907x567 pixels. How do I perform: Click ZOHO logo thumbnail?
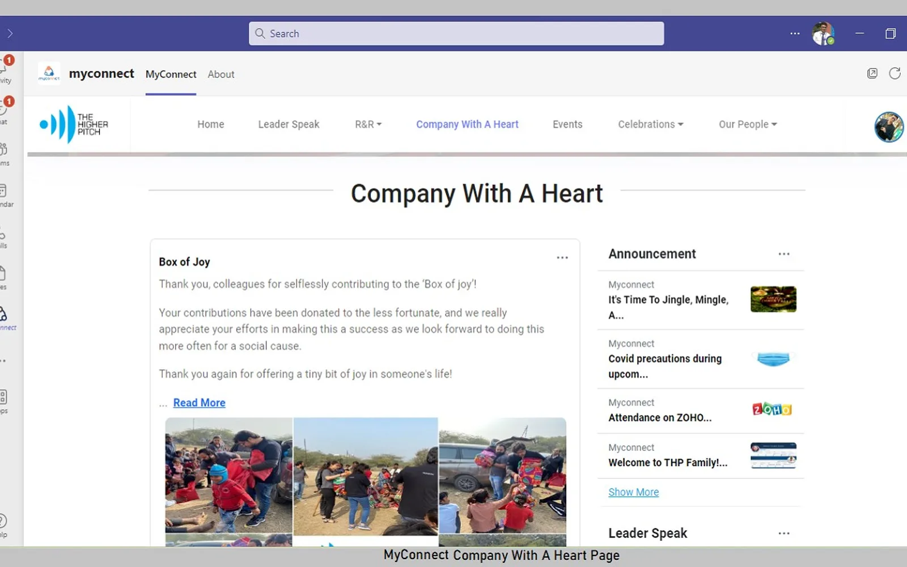click(x=772, y=409)
